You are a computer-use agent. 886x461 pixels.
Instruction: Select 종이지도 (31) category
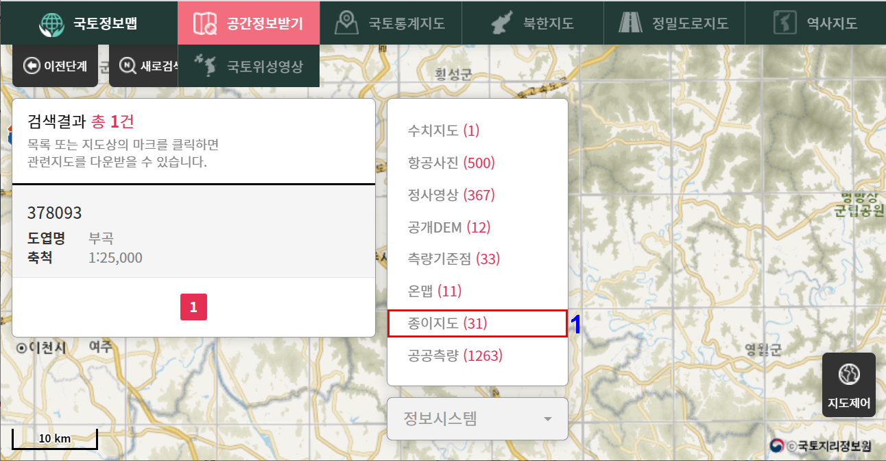coord(477,323)
